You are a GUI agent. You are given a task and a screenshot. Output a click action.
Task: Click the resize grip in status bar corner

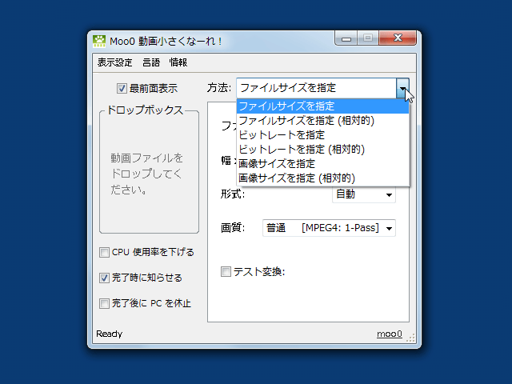click(x=410, y=338)
